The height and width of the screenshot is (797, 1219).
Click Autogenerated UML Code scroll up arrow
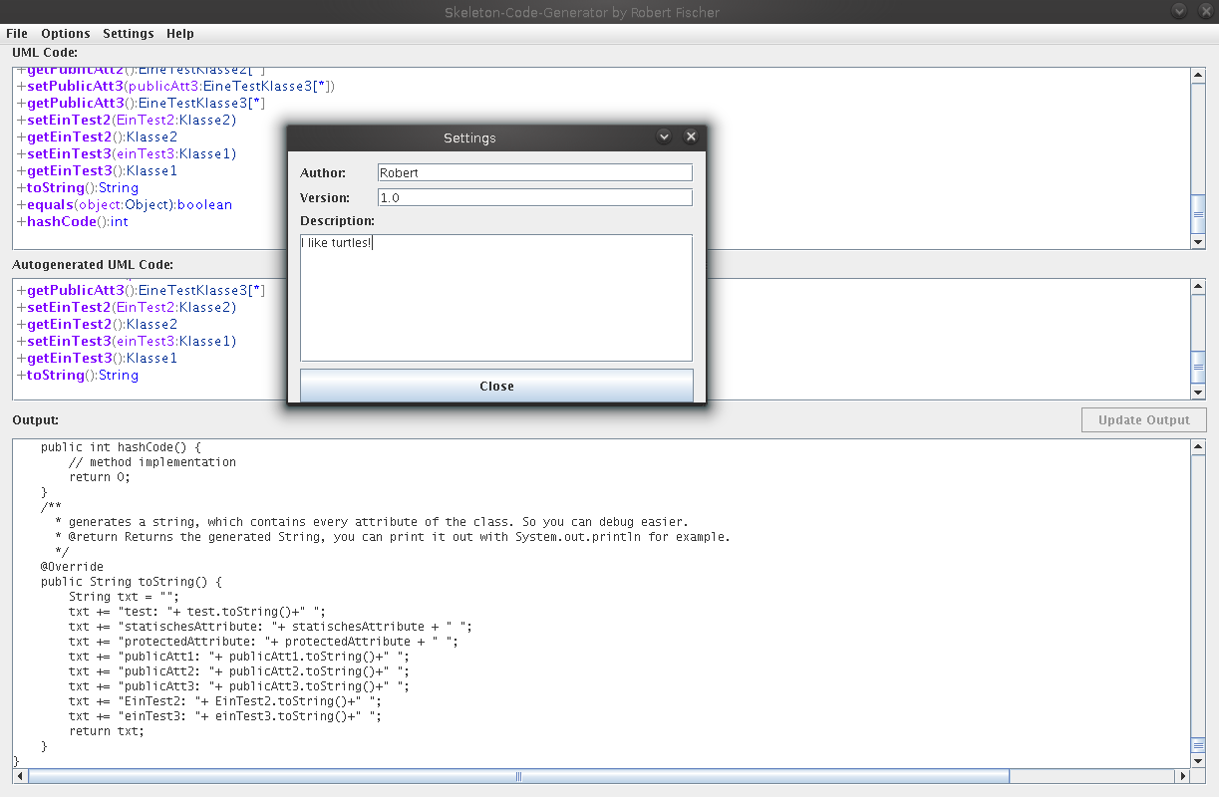pyautogui.click(x=1198, y=288)
